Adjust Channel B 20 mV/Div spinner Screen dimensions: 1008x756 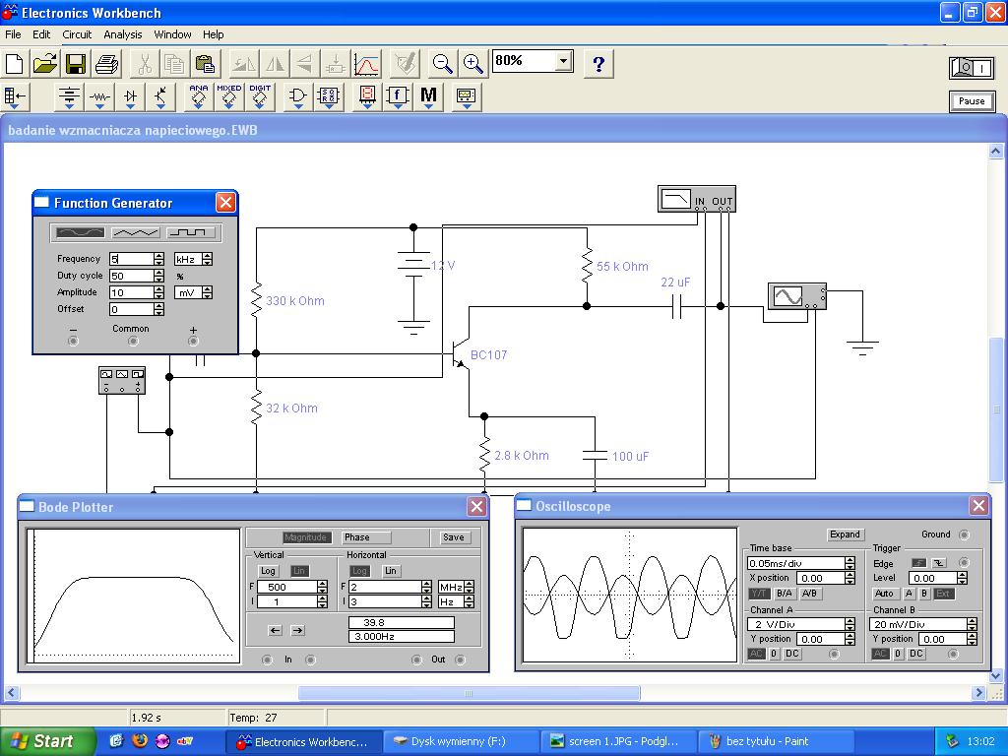coord(972,624)
